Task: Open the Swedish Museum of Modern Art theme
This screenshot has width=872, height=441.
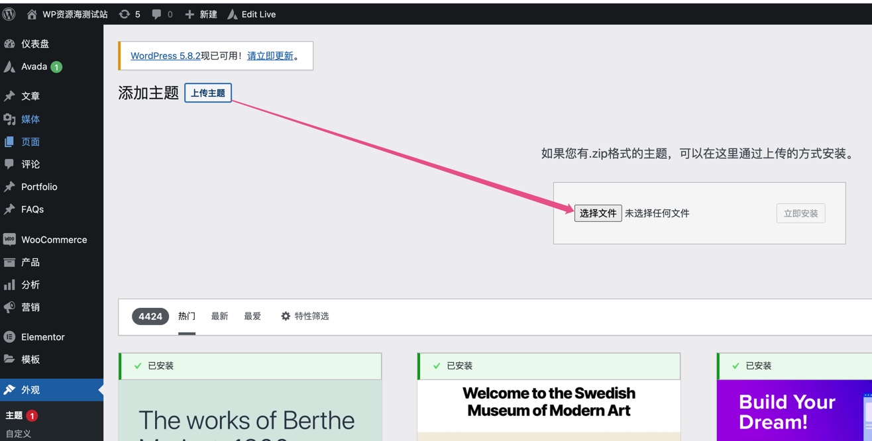Action: pyautogui.click(x=549, y=411)
